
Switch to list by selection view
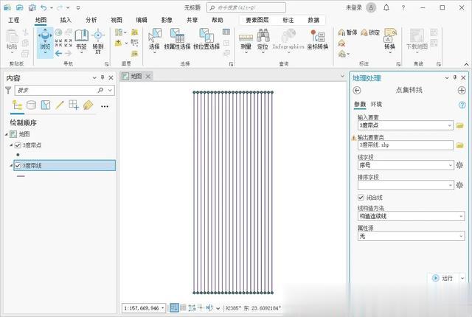(x=46, y=105)
